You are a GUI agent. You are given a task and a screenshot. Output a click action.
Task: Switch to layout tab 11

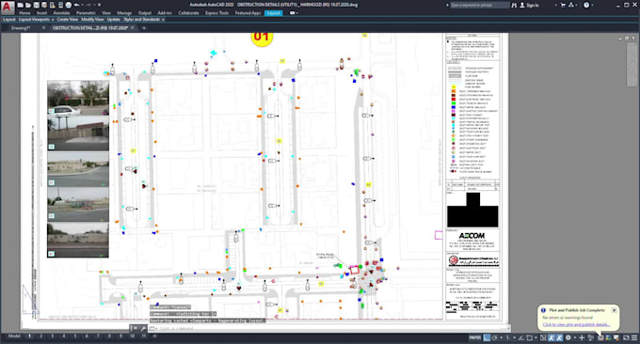pyautogui.click(x=144, y=336)
